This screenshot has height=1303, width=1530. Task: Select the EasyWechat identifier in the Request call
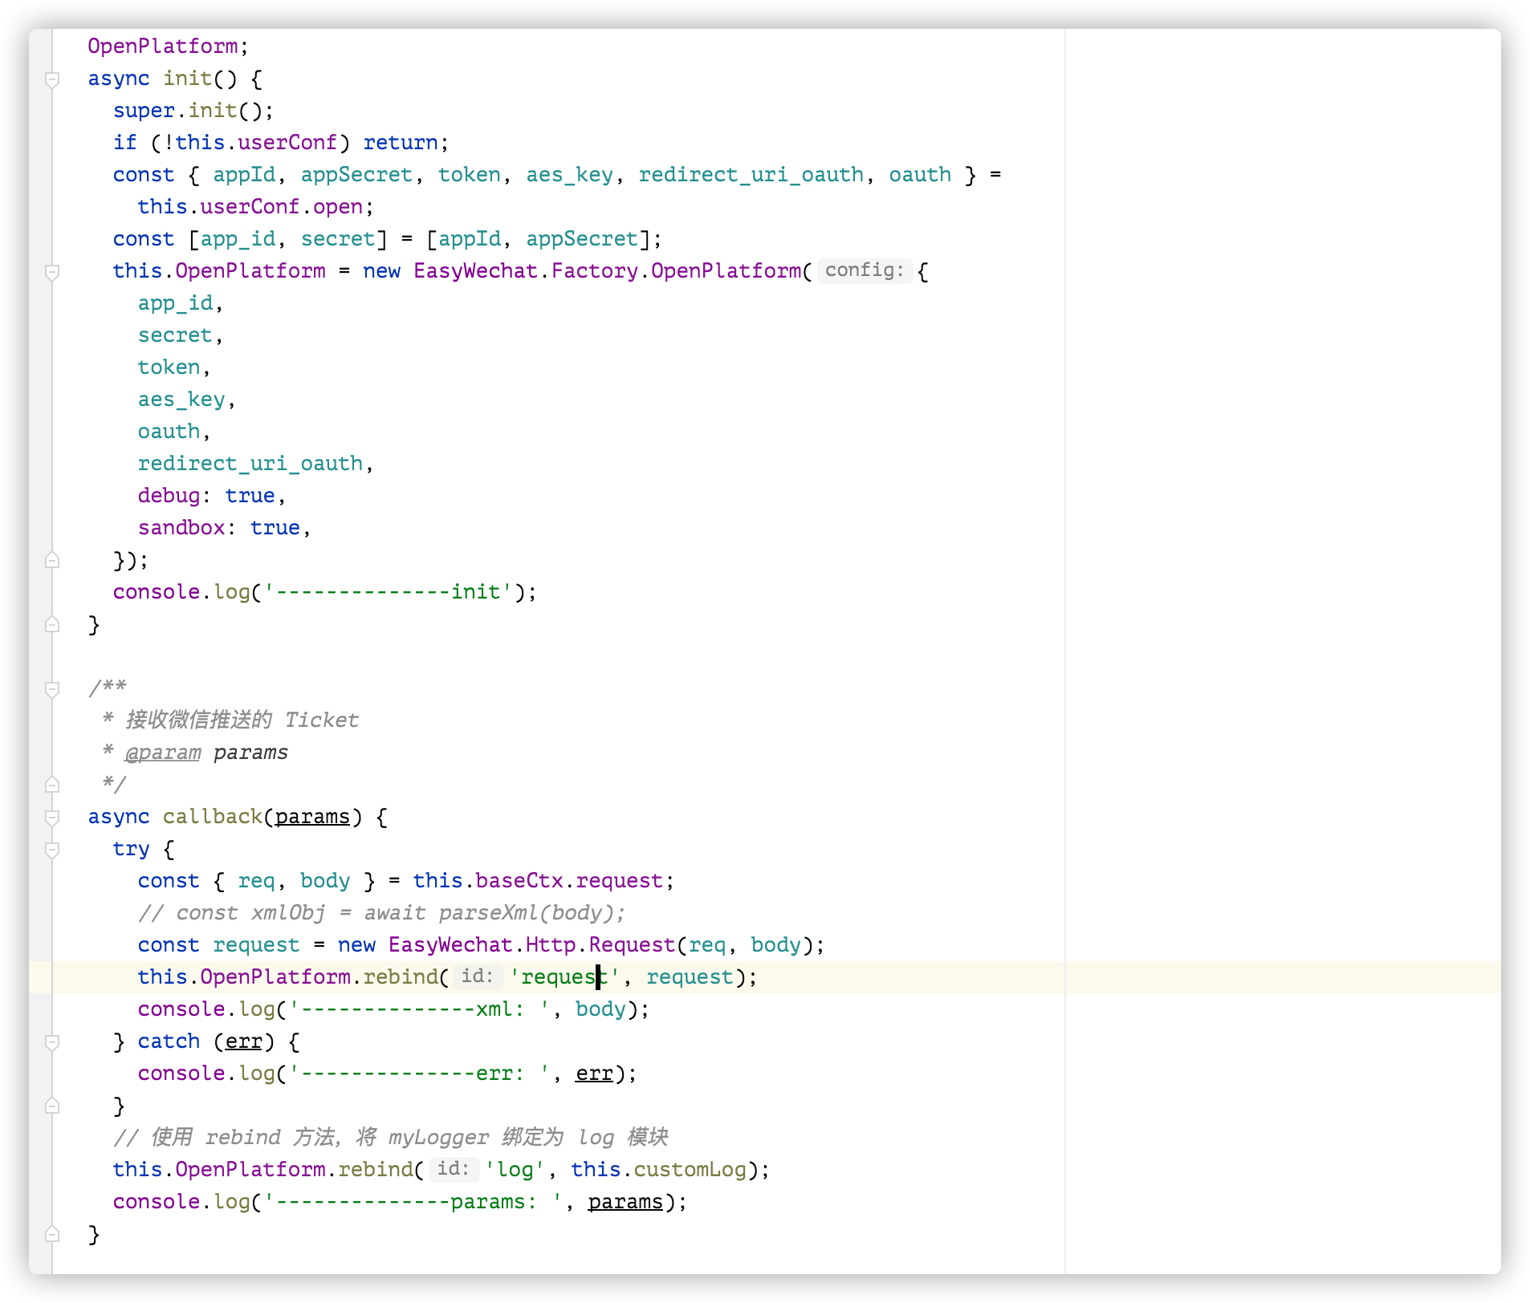(453, 944)
